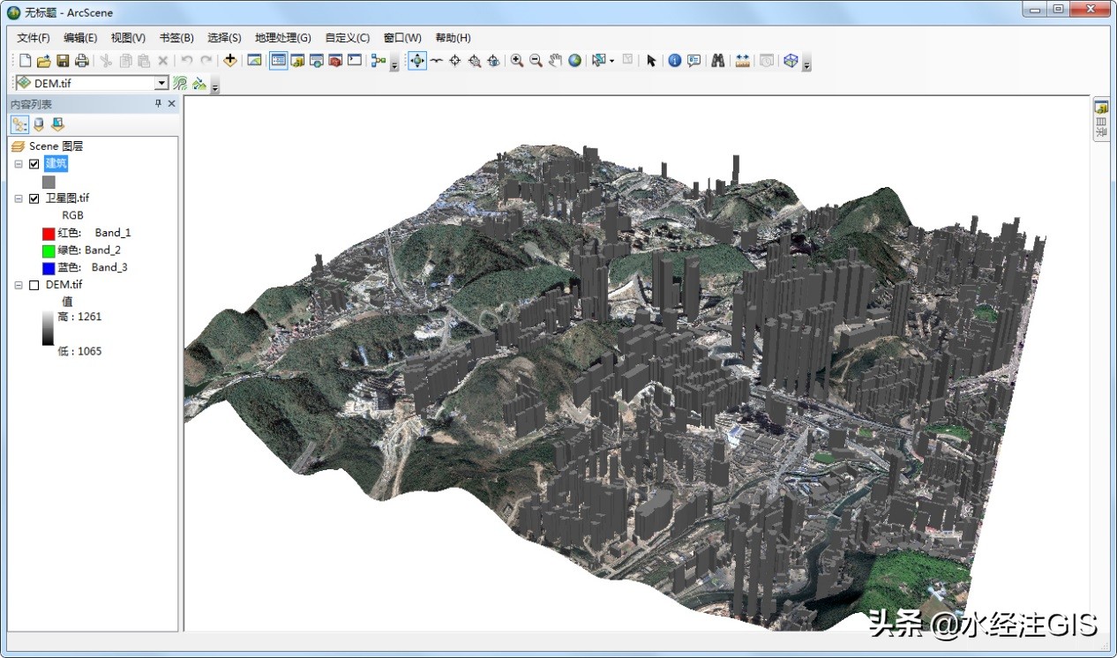The height and width of the screenshot is (658, 1117).
Task: Hide the 卫星图.tif layer via checkbox
Action: [34, 198]
